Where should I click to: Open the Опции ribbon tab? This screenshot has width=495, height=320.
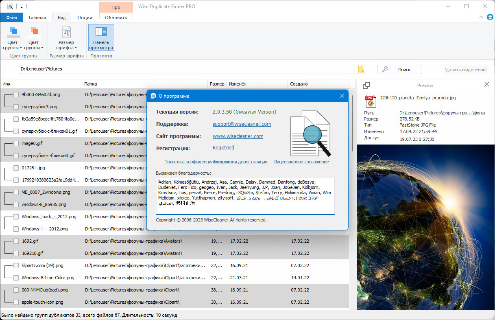point(85,18)
